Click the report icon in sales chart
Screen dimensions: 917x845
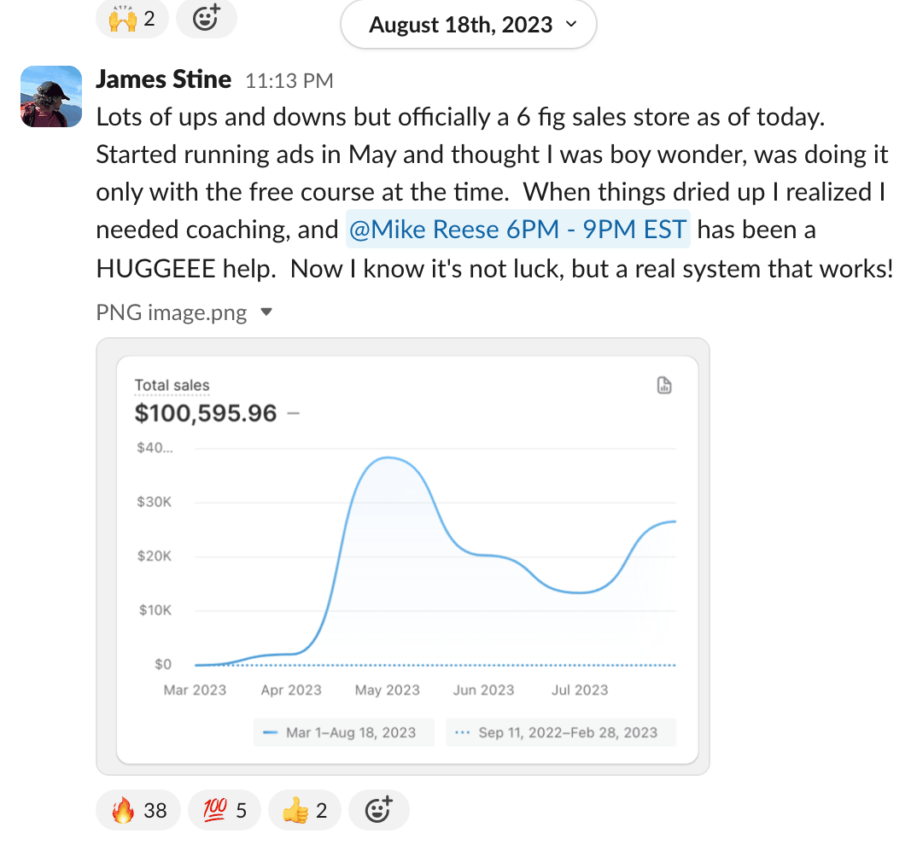click(x=663, y=386)
